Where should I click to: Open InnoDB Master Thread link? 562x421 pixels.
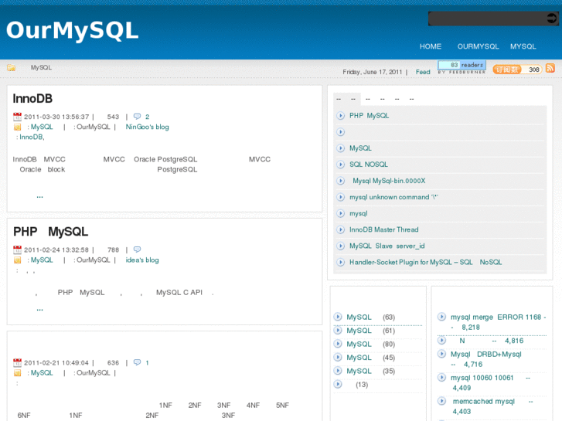[x=384, y=229]
